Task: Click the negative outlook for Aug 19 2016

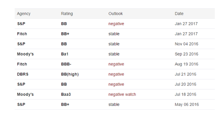Action: (116, 64)
